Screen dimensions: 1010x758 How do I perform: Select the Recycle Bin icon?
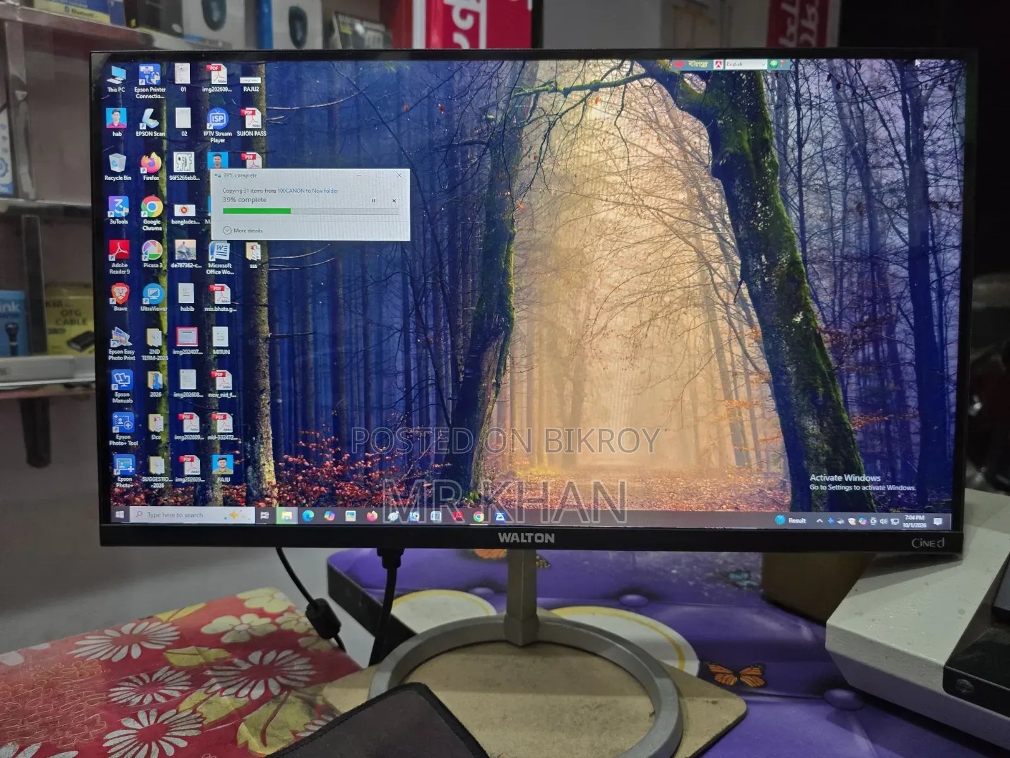pos(118,167)
